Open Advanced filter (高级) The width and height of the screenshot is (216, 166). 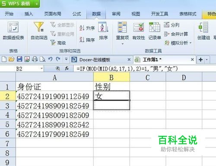[58, 43]
